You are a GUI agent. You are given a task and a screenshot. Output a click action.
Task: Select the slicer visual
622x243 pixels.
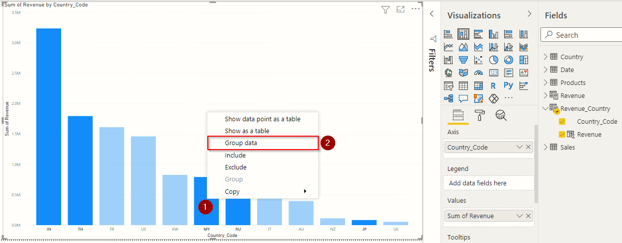(x=448, y=85)
